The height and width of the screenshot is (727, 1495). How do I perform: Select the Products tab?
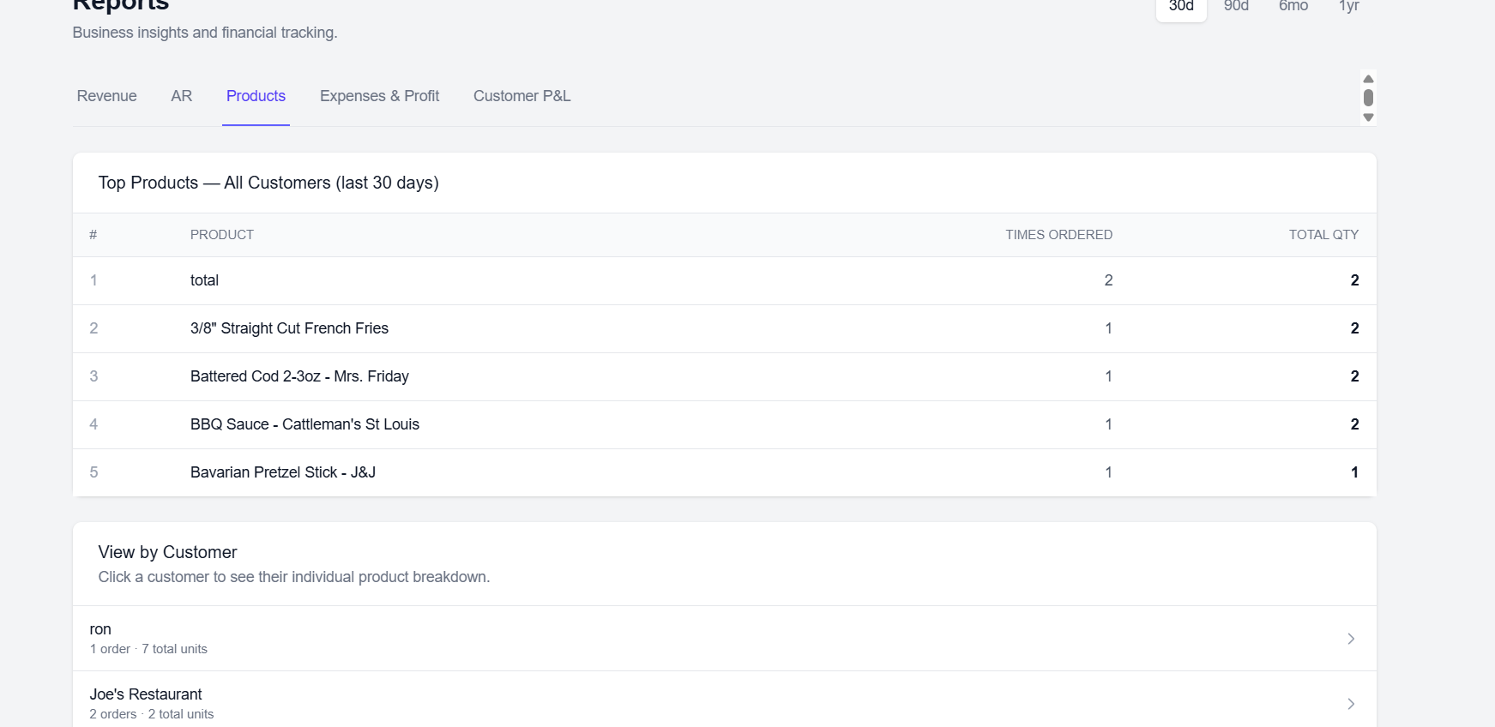point(256,96)
